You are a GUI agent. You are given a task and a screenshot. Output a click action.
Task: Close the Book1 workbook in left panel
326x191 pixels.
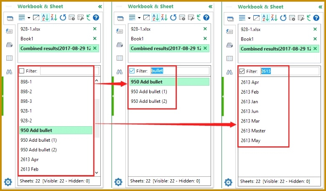94,38
